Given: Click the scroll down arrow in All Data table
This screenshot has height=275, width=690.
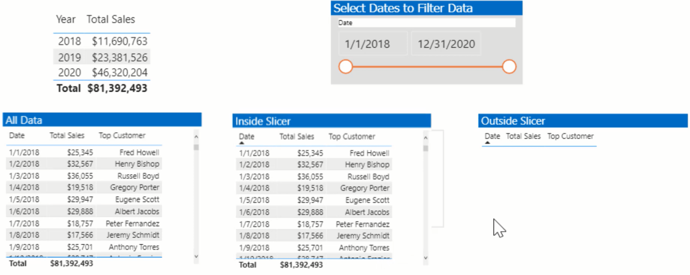Looking at the screenshot, I should coord(196,257).
